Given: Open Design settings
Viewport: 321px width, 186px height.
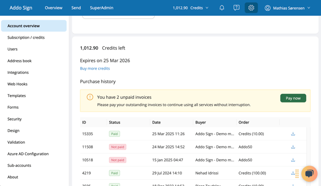Looking at the screenshot, I should [x=13, y=131].
